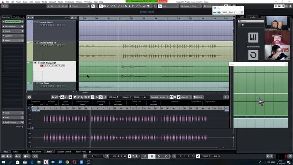Choose the Zoom magnifier tool in toolbar

[126, 6]
